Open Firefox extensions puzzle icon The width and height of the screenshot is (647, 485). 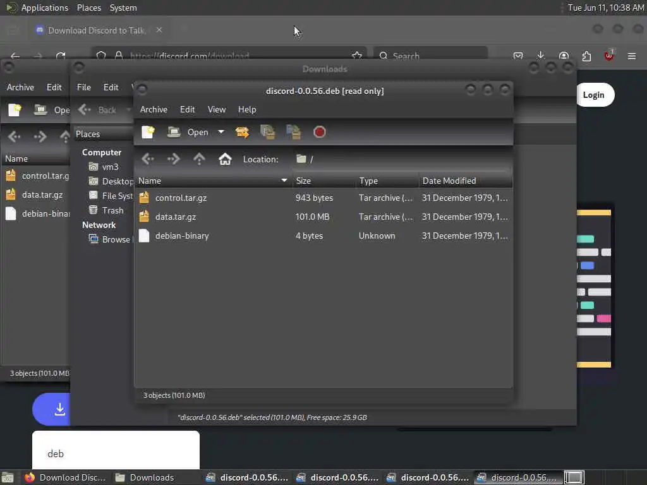(586, 56)
